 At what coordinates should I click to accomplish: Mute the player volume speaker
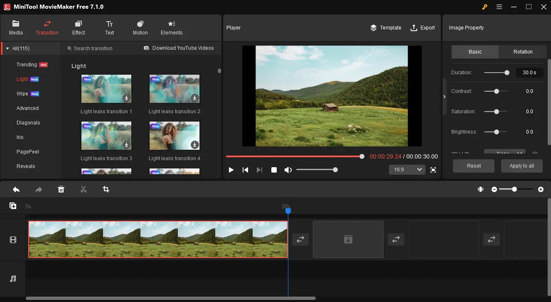(x=288, y=170)
